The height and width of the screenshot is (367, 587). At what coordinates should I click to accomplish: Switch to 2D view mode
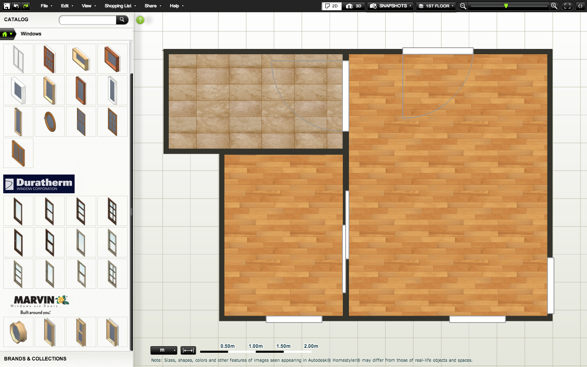[331, 6]
